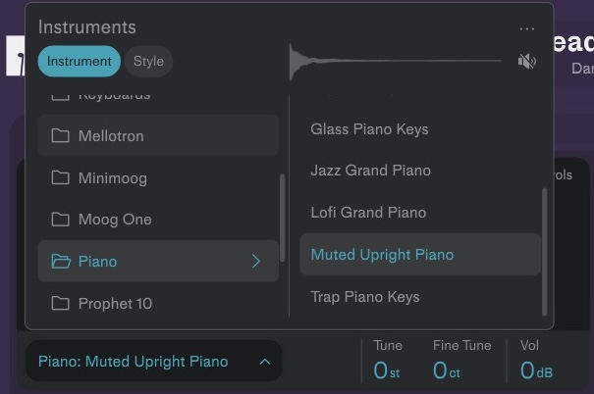Choose Lofi Grand Piano preset

(x=368, y=212)
